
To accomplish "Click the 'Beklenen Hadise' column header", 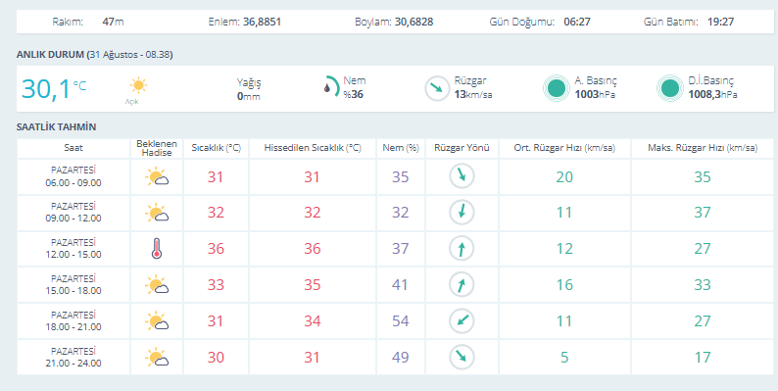I will pyautogui.click(x=157, y=148).
